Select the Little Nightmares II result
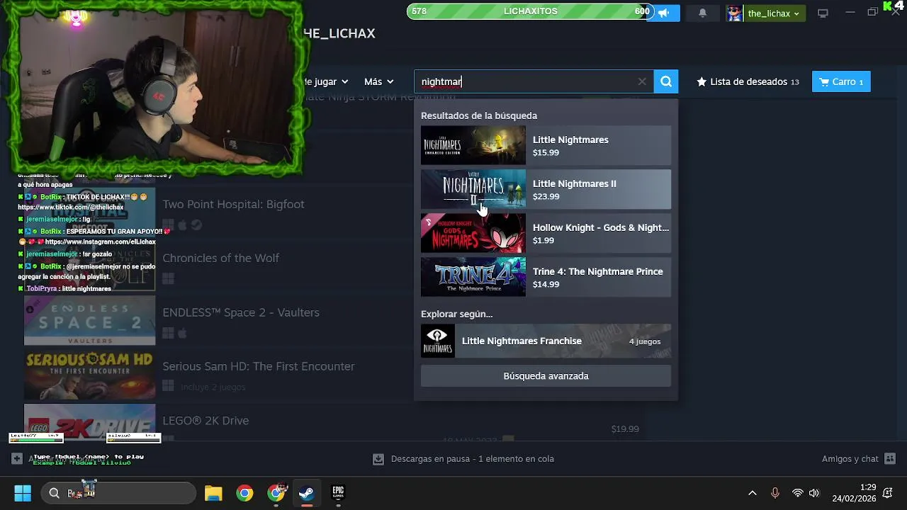The image size is (907, 510). (x=546, y=189)
